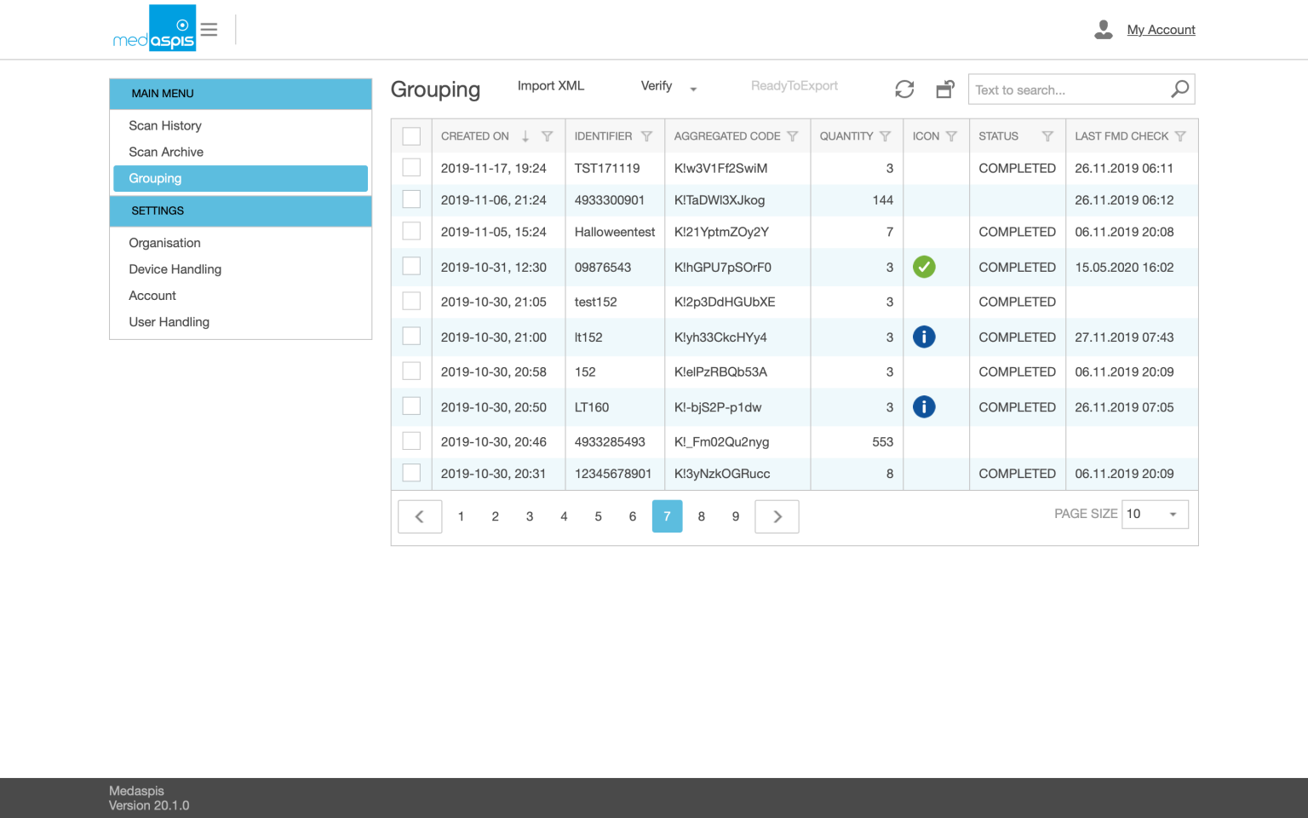Viewport: 1308px width, 818px height.
Task: Expand the Verify dropdown arrow
Action: tap(693, 89)
